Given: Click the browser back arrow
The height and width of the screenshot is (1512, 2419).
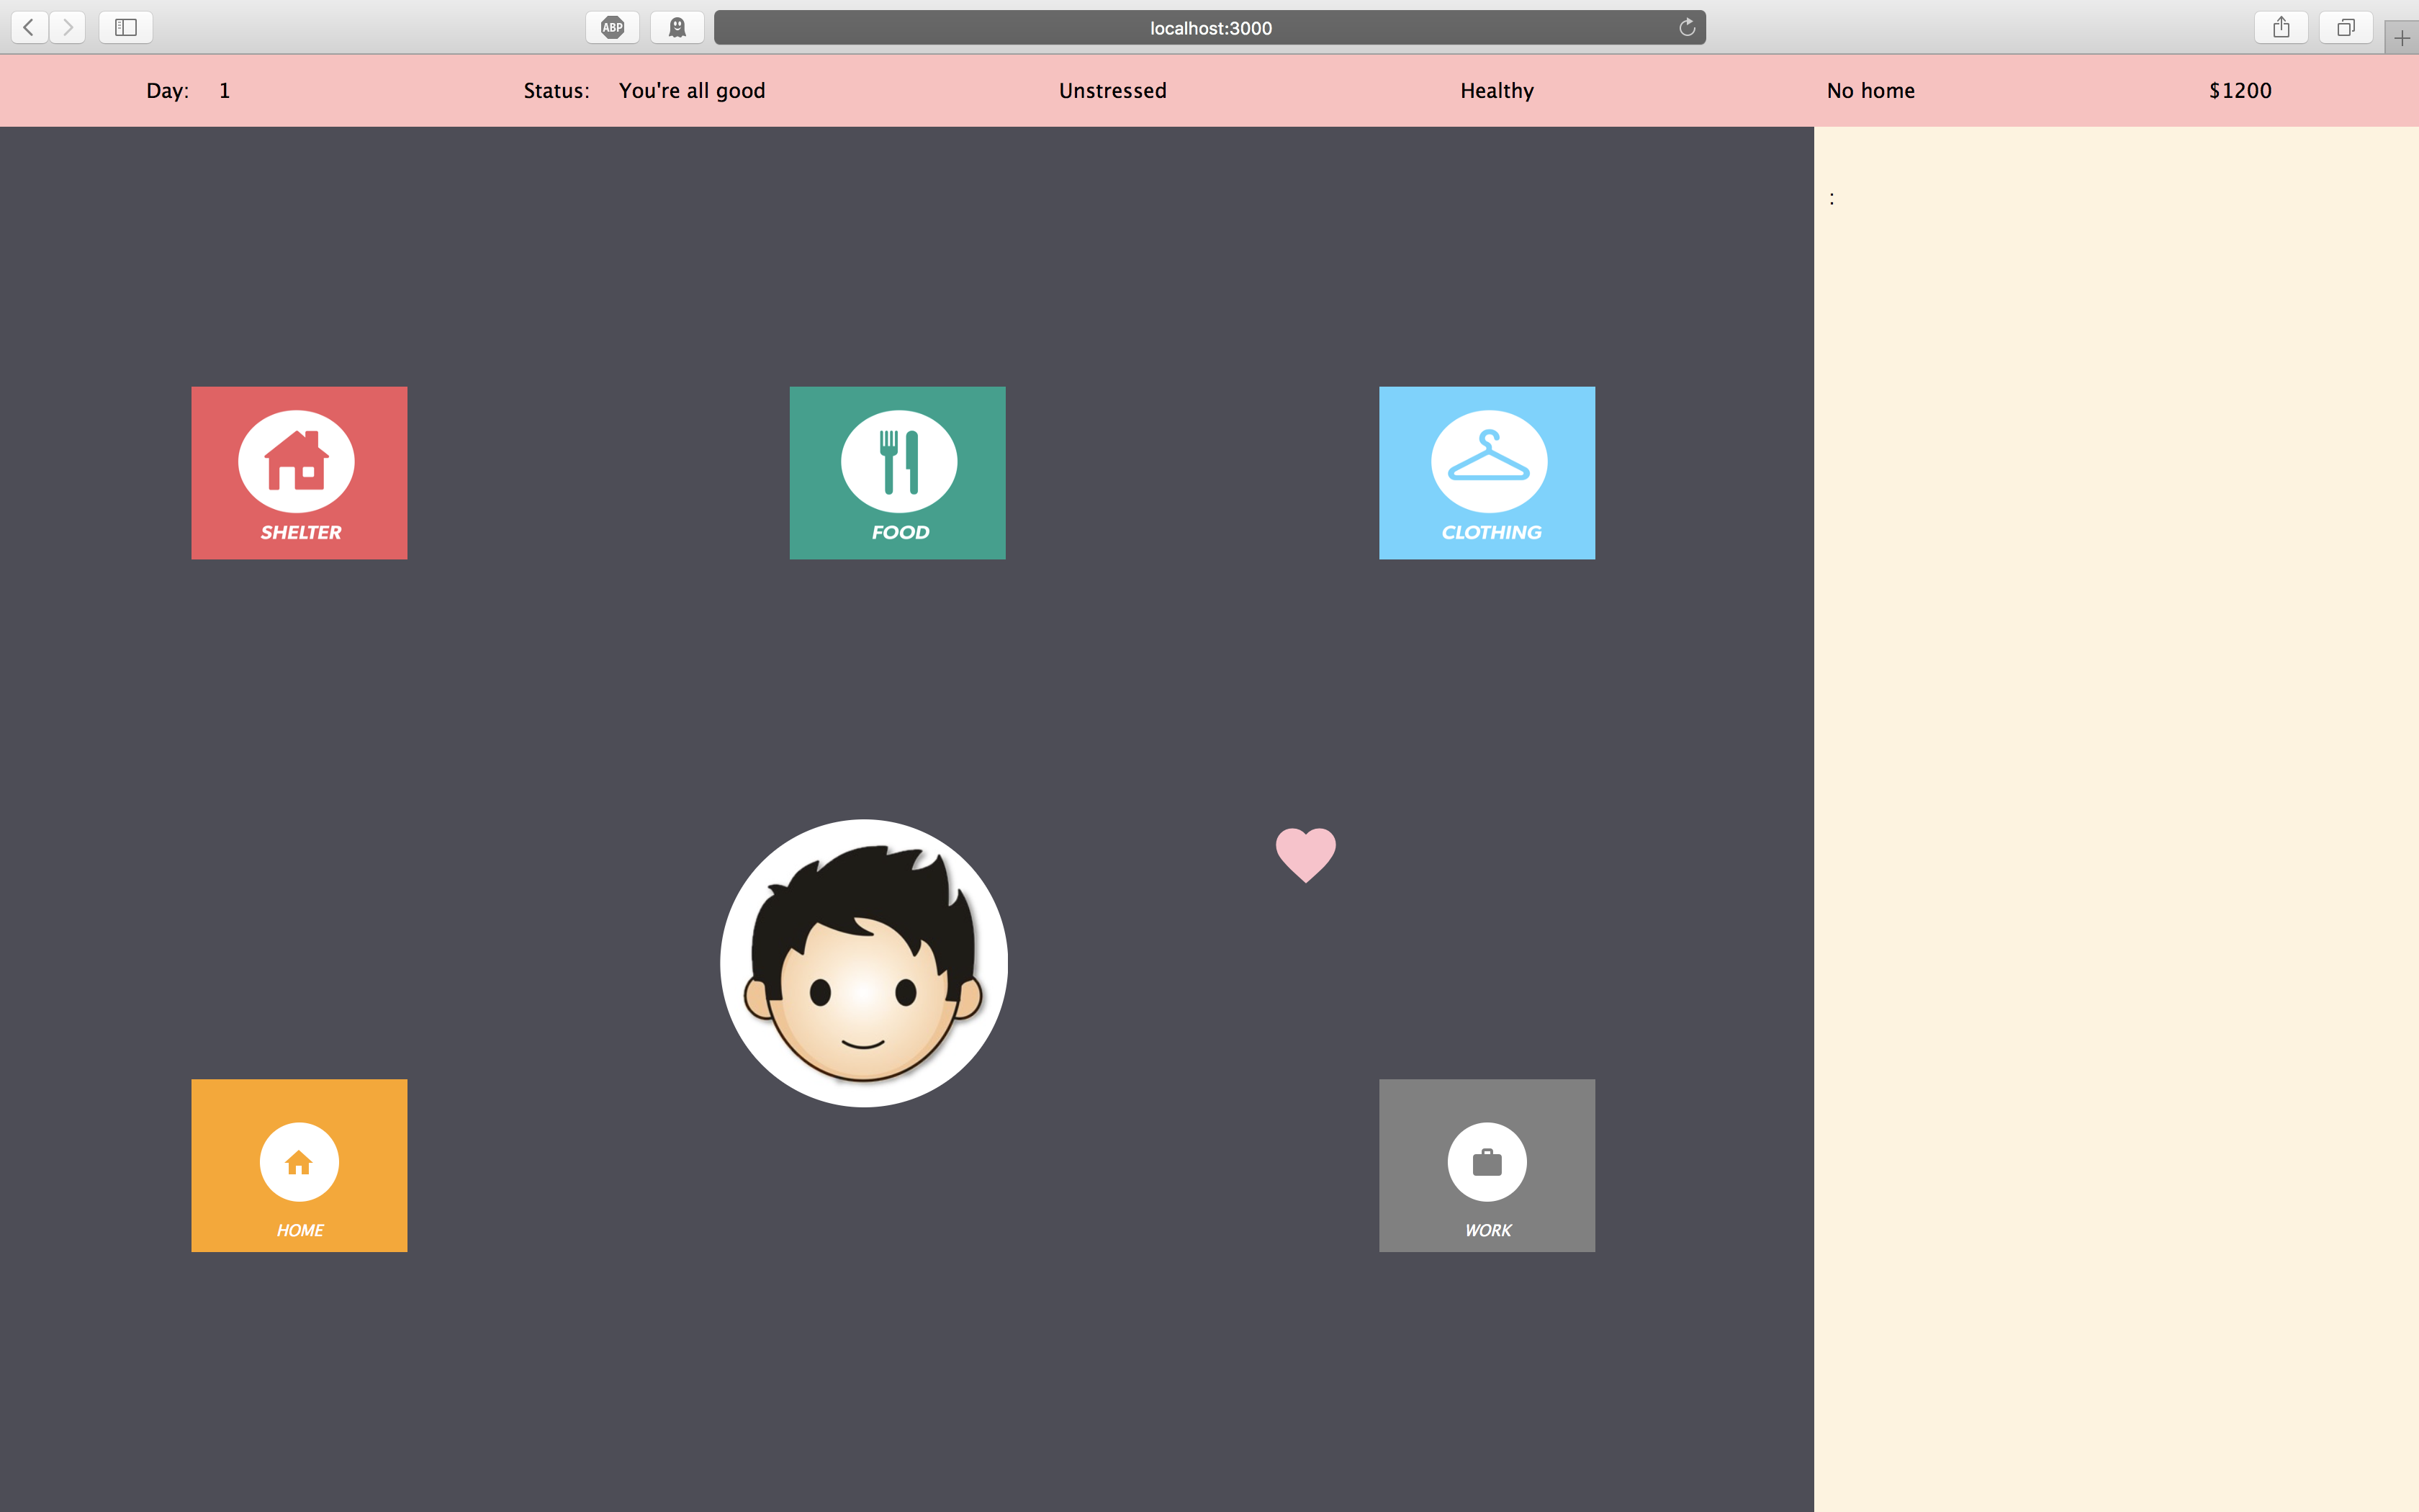Looking at the screenshot, I should [x=29, y=28].
